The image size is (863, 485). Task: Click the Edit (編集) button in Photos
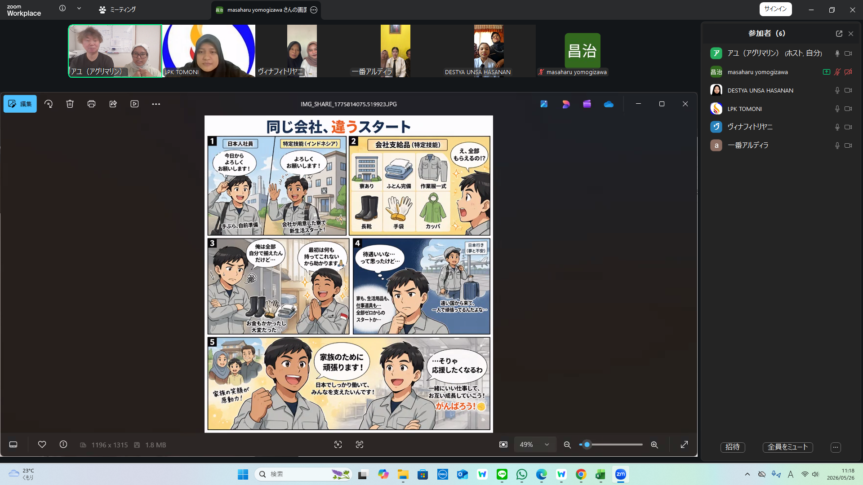point(20,104)
